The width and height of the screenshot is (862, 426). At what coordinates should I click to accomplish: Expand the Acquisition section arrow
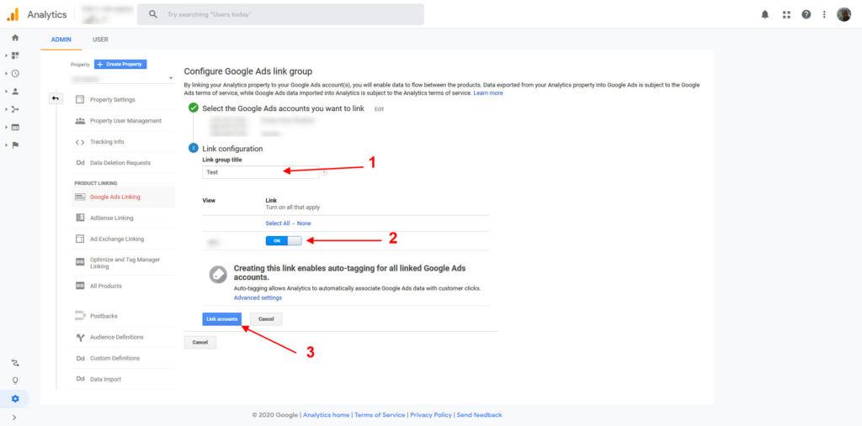[x=6, y=109]
